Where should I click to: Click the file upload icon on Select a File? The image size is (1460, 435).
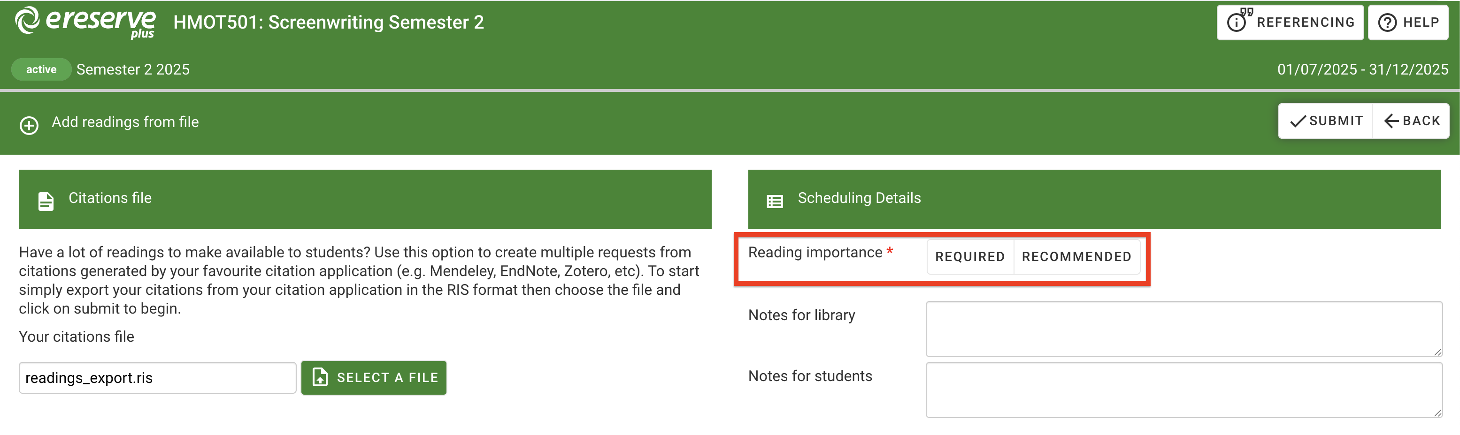(x=320, y=377)
